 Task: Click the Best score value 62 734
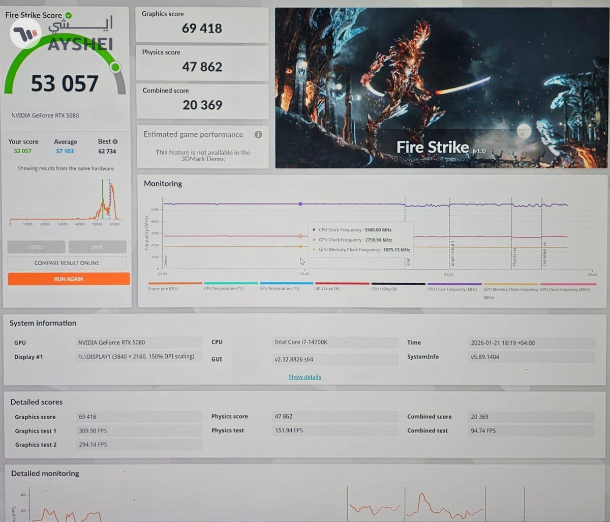tap(107, 151)
